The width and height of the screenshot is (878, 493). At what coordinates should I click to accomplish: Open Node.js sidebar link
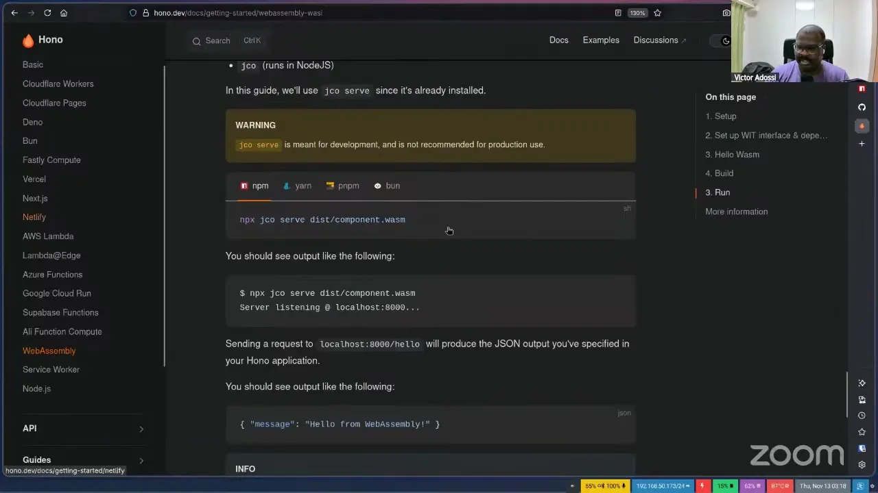pyautogui.click(x=37, y=389)
